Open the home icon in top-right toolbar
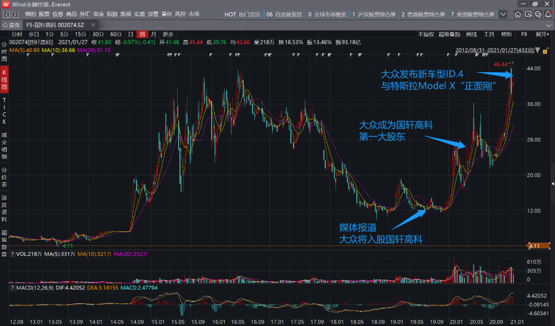The width and height of the screenshot is (555, 326). (518, 14)
